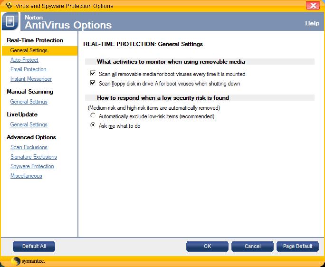Open the Auto-Protect settings page
This screenshot has width=325, height=267.
[x=24, y=60]
